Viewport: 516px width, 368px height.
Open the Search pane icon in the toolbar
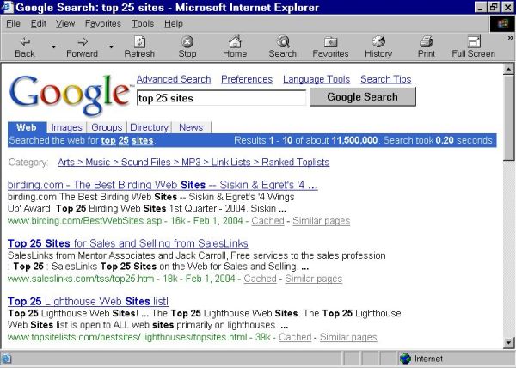click(282, 41)
